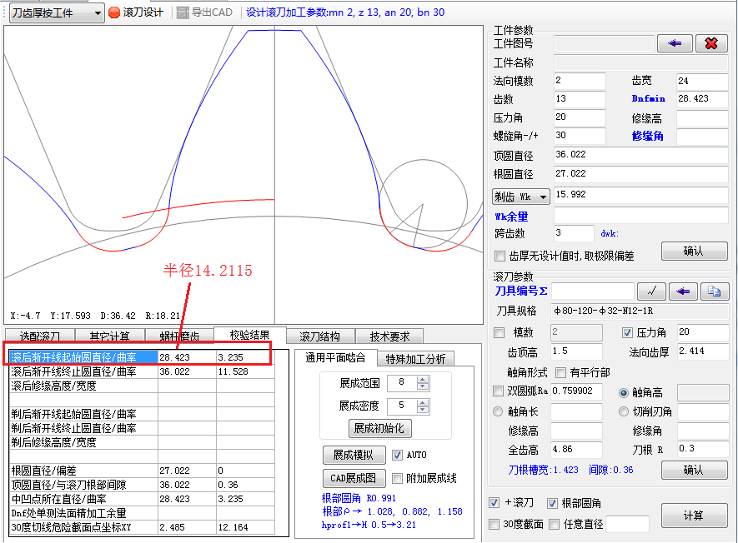Choose the 切削刃角 radio button

click(624, 412)
